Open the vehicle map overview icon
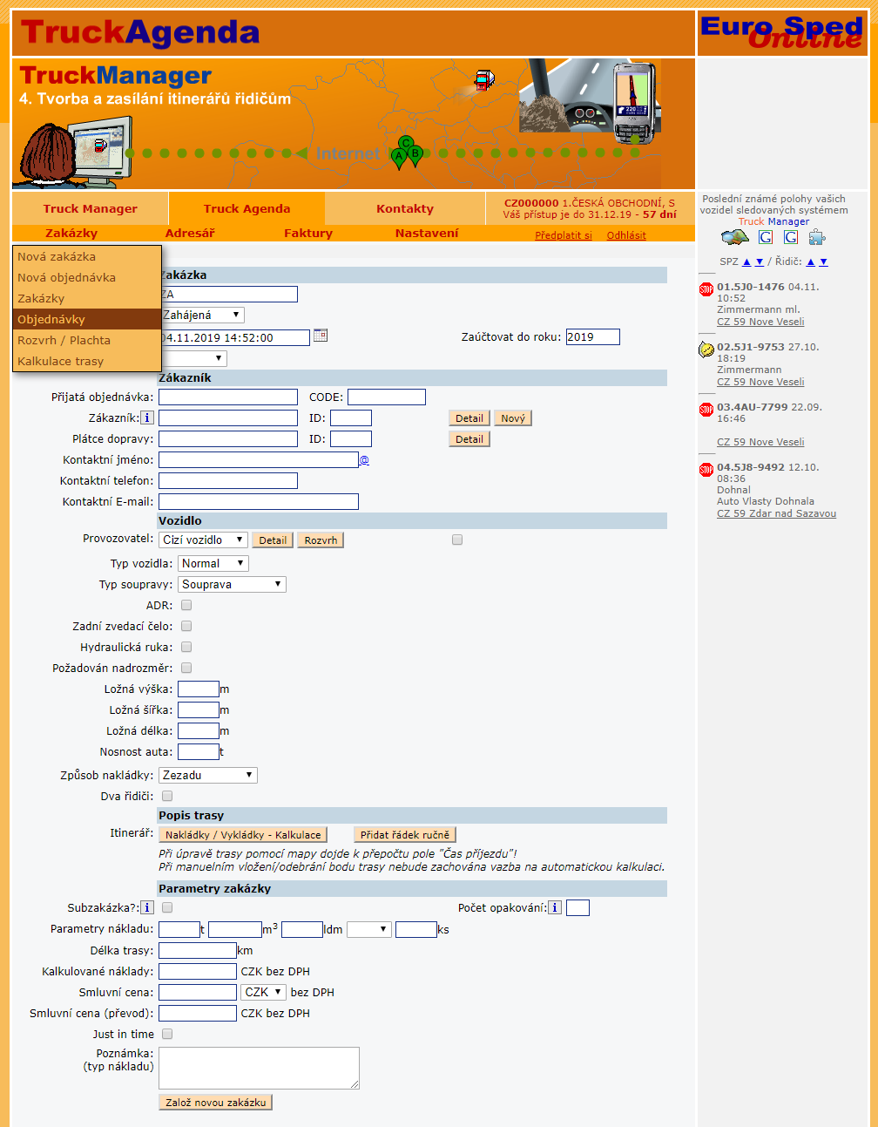Viewport: 878px width, 1127px height. 735,237
